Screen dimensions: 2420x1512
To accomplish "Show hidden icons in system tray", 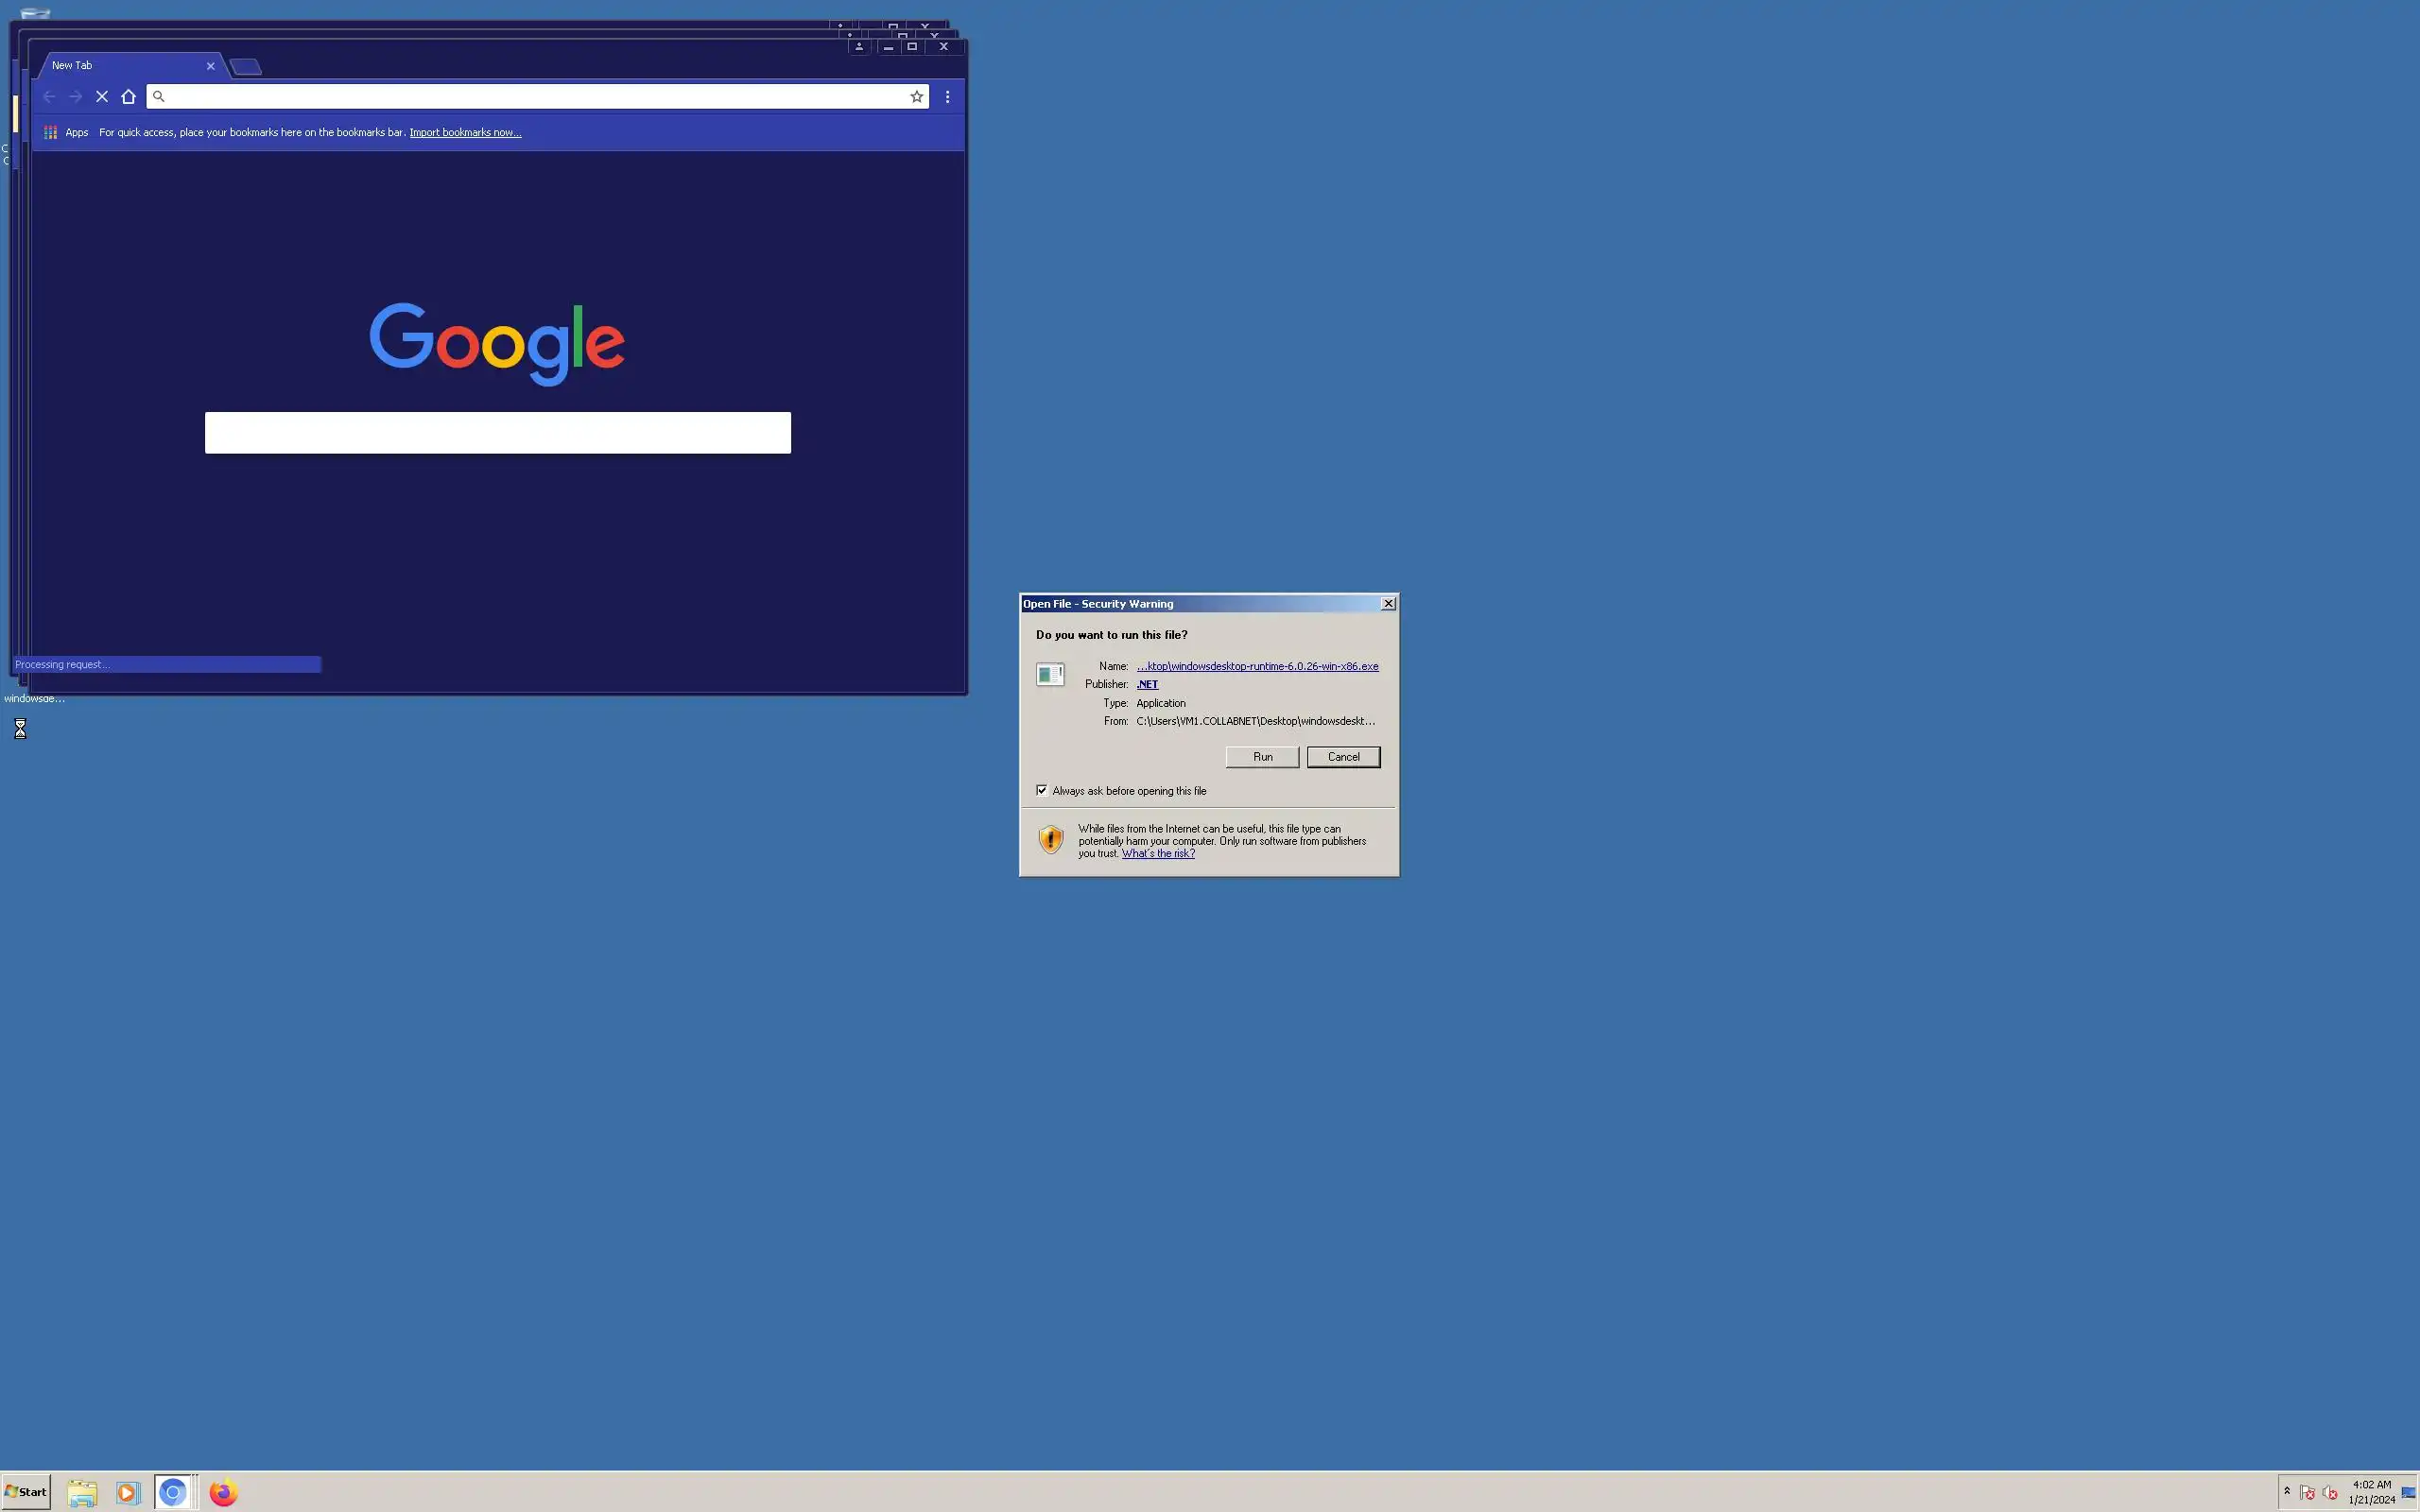I will (2286, 1491).
